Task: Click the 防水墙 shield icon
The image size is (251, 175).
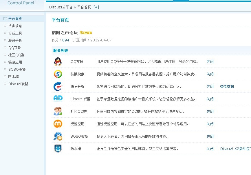Action: coord(58,149)
